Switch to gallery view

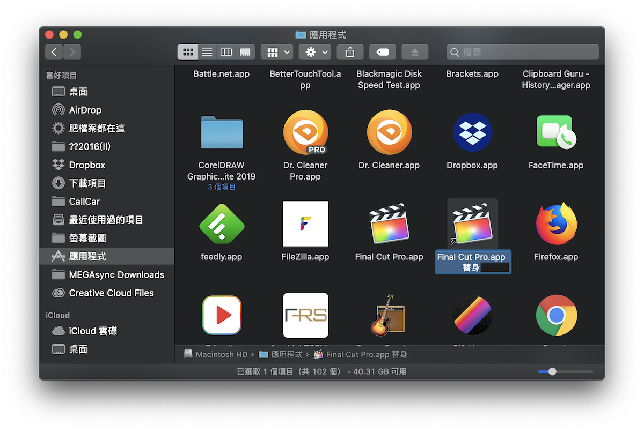(245, 52)
